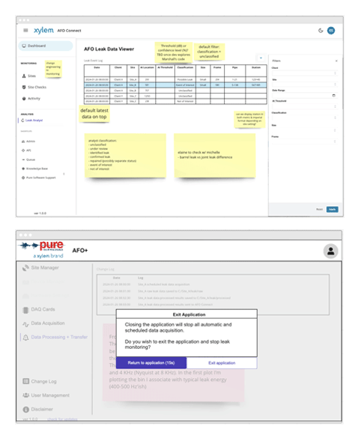355x441 pixels.
Task: Apply the selected filters
Action: (x=333, y=209)
